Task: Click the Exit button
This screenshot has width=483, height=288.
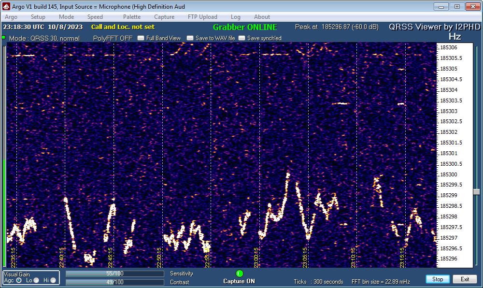Action: click(x=465, y=279)
